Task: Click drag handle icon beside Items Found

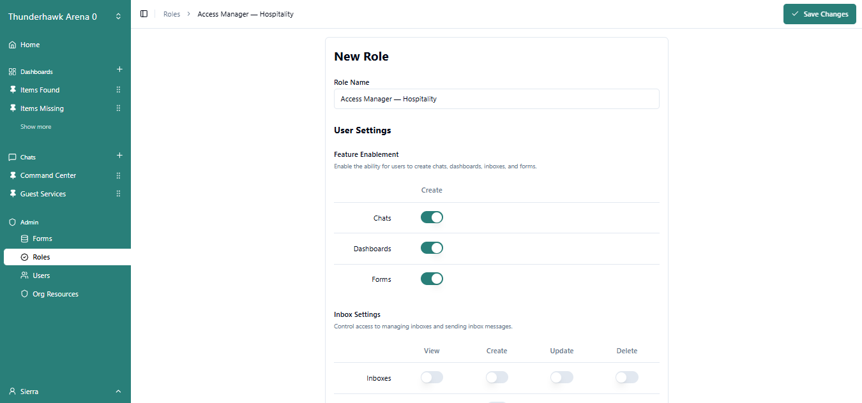Action: [x=118, y=90]
